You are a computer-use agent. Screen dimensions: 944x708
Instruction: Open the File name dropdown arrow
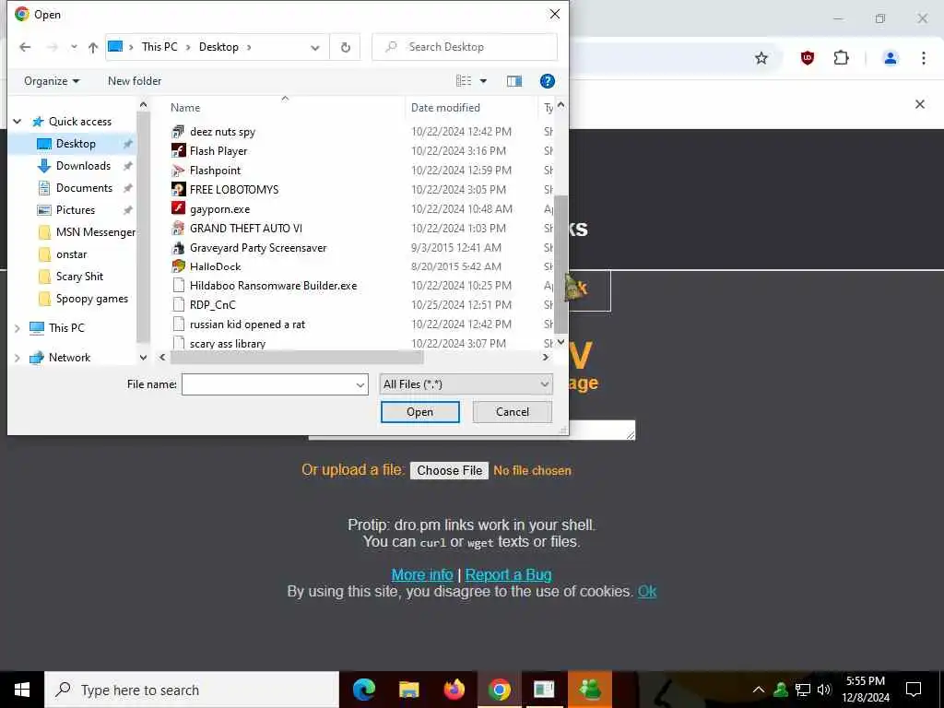[x=360, y=384]
